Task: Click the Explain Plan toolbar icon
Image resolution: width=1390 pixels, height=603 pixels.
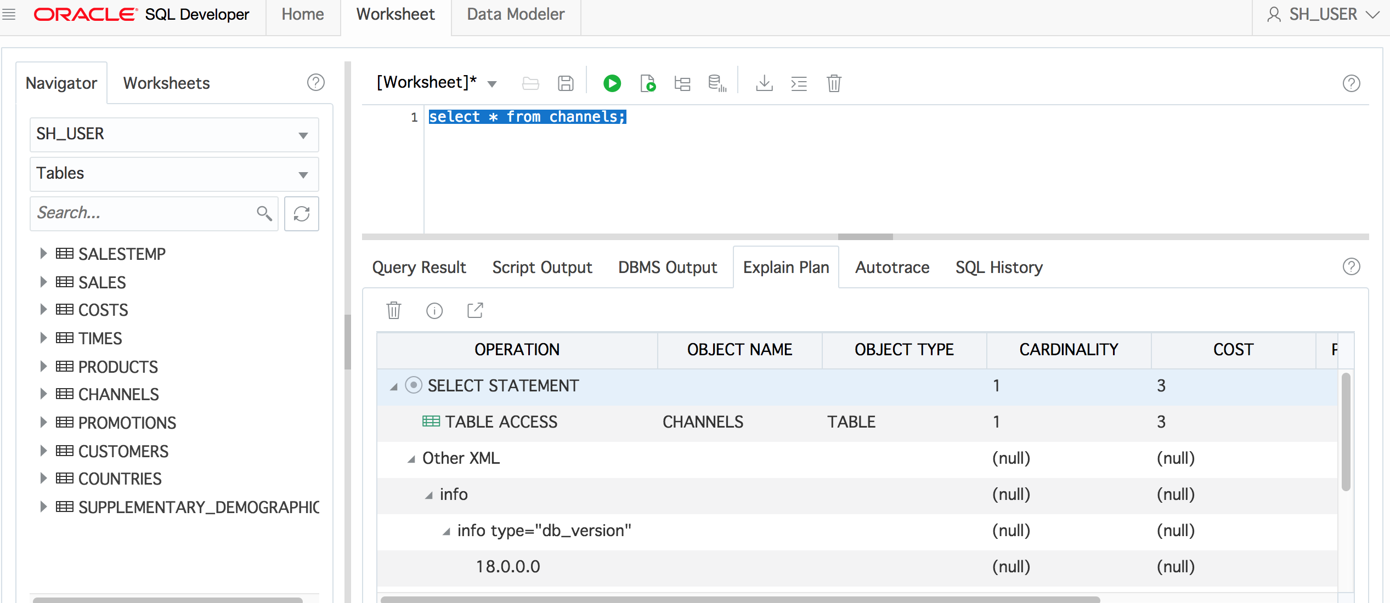Action: [682, 83]
